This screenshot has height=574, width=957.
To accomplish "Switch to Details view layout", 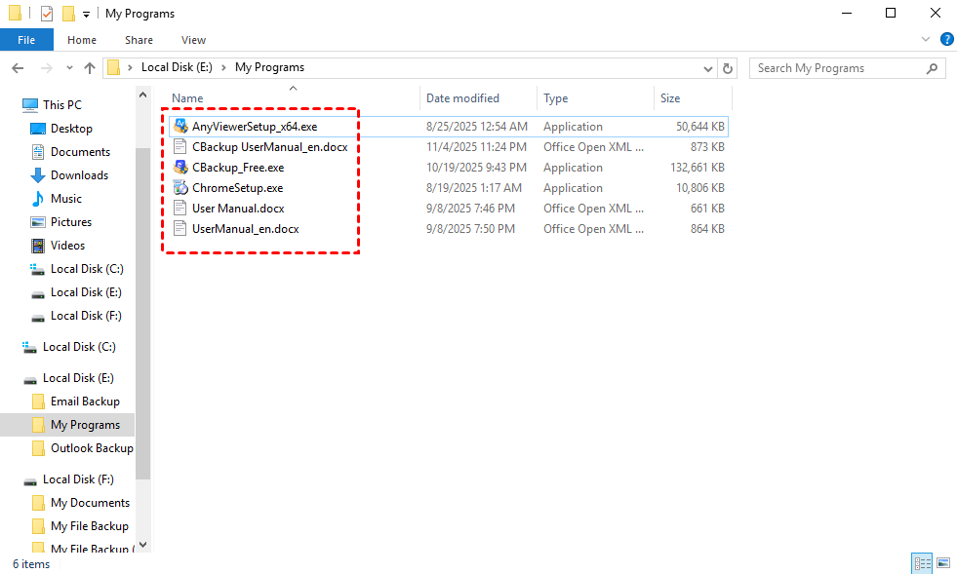I will [x=921, y=563].
